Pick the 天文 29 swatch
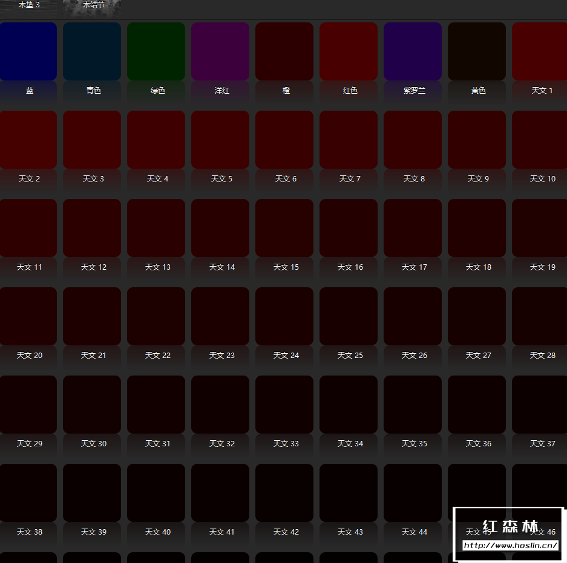The width and height of the screenshot is (567, 563). coord(28,405)
